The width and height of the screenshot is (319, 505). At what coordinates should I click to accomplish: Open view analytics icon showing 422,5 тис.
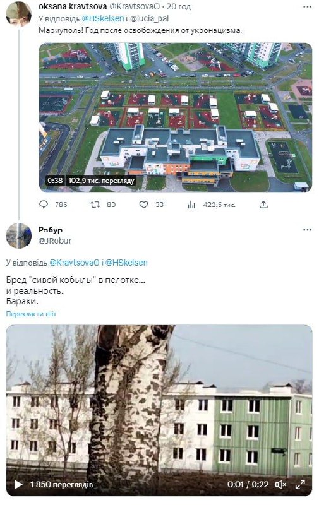[191, 205]
